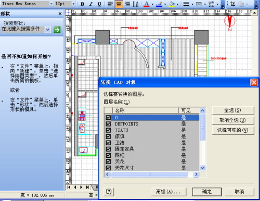The width and height of the screenshot is (260, 201).
Task: Click 取消全选(U) deselect all button
Action: pos(233,120)
